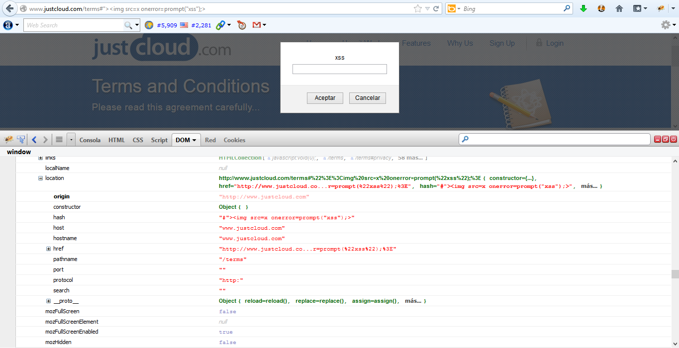
Task: Switch to the Cookies tab
Action: point(234,140)
